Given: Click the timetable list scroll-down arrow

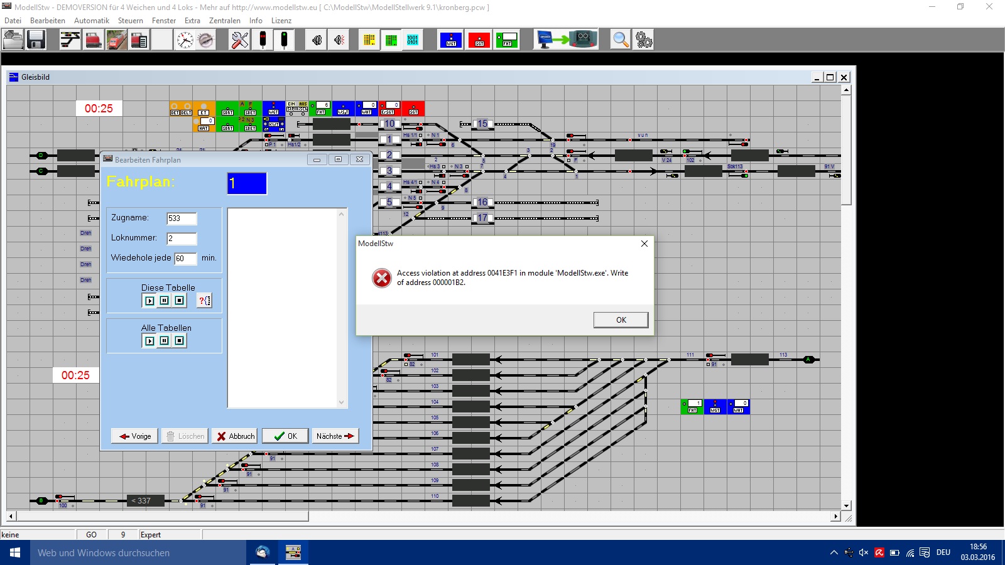Looking at the screenshot, I should [x=342, y=402].
